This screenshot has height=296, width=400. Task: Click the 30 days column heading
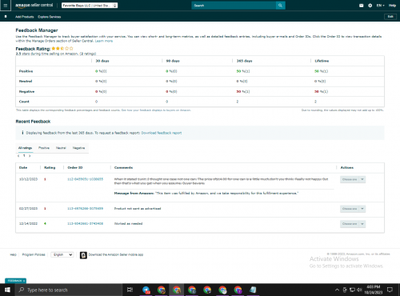[x=102, y=61]
